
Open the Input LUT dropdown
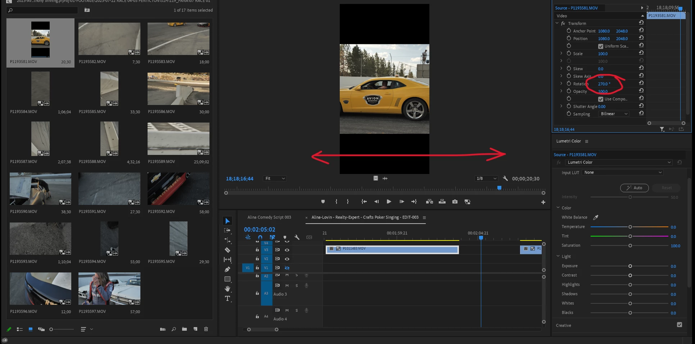click(x=622, y=173)
